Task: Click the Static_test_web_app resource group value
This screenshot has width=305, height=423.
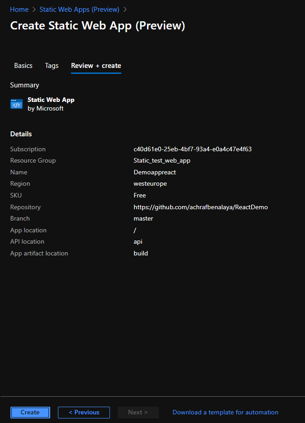Action: point(162,160)
